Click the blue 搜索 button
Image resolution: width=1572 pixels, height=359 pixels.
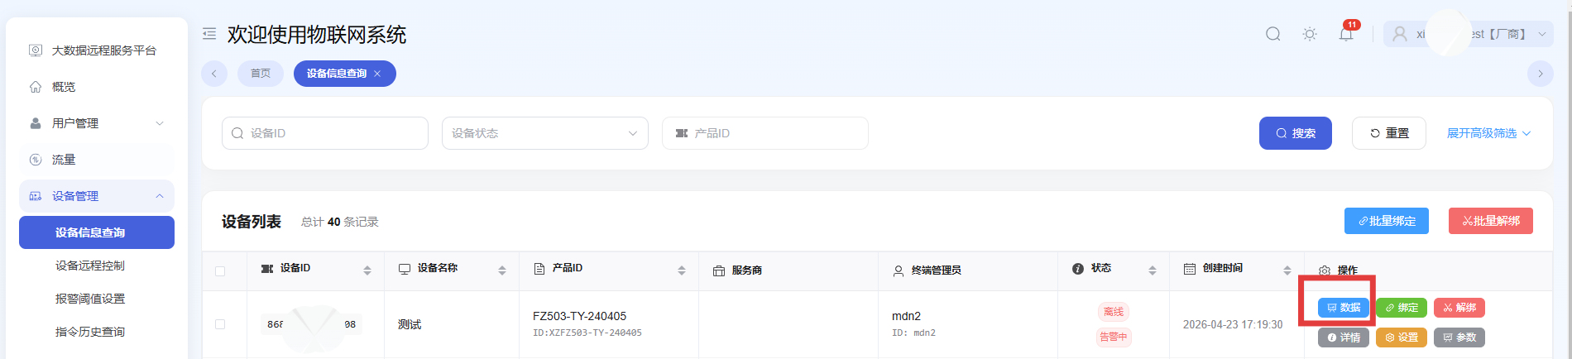(x=1296, y=133)
